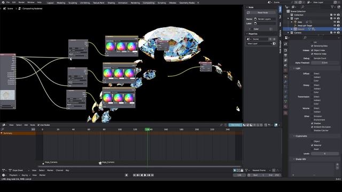The height and width of the screenshot is (192, 342).
Task: Click first color wheel in top Color Balance
Action: [x=111, y=46]
